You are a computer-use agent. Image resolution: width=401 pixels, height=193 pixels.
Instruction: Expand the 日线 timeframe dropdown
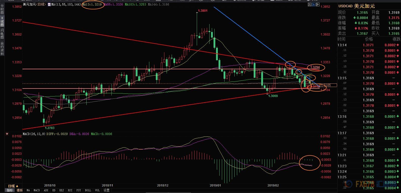(13, 186)
